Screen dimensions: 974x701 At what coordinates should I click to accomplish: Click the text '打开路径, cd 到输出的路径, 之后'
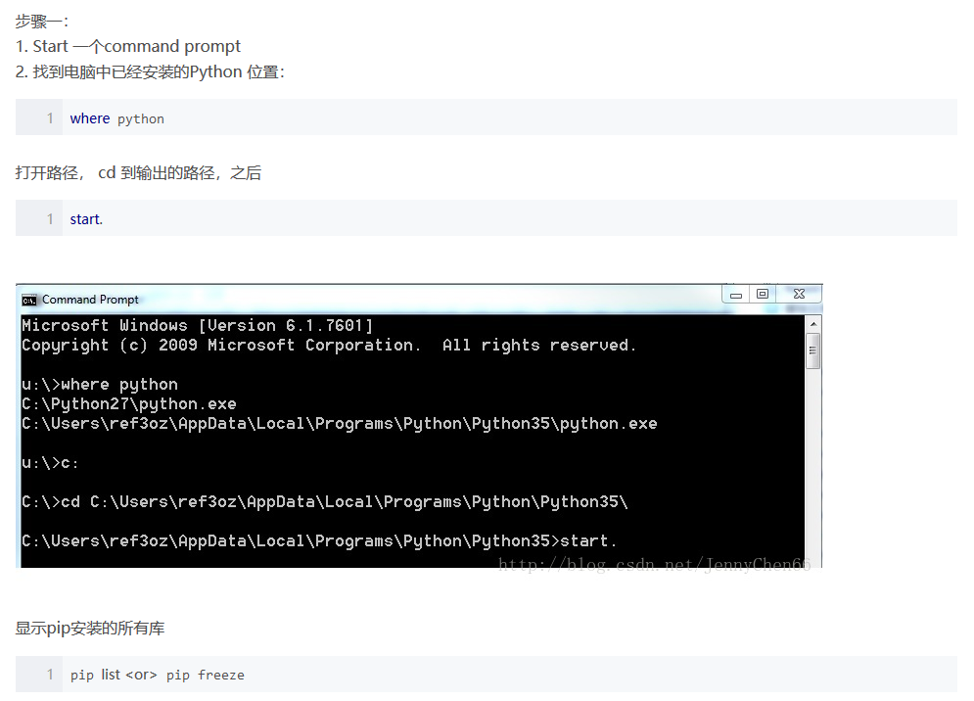[139, 172]
